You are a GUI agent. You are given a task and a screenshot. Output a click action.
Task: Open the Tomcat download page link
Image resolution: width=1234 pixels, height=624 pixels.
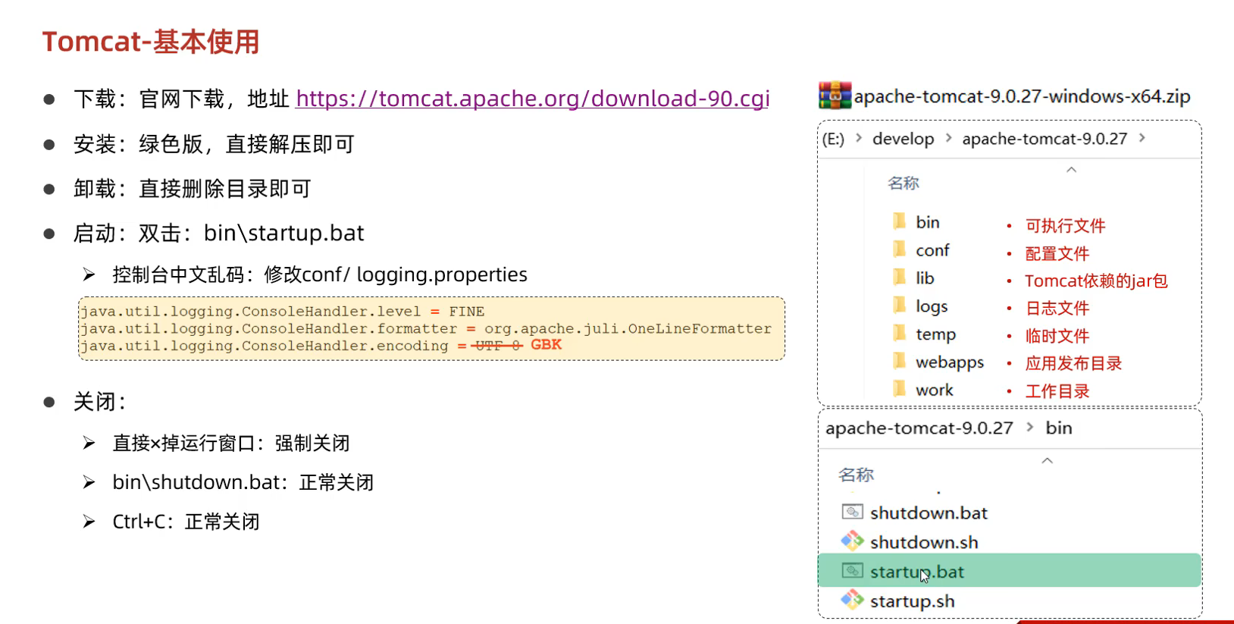coord(532,99)
